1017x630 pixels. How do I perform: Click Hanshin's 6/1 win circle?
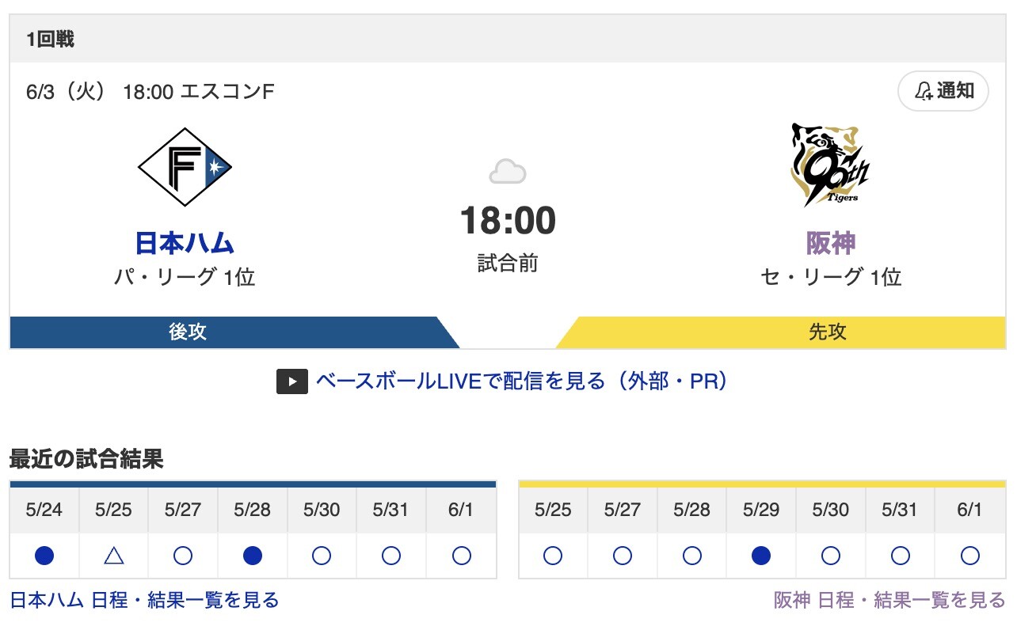pyautogui.click(x=969, y=556)
